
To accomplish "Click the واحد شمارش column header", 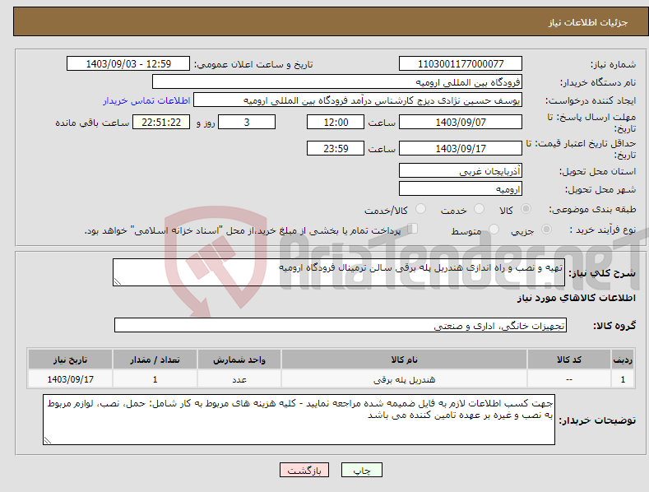I will click(x=239, y=360).
